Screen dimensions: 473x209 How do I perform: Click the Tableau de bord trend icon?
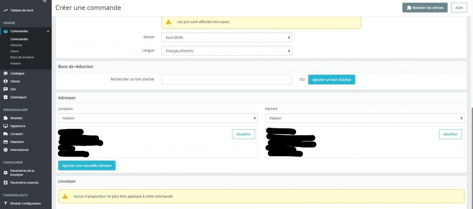[x=5, y=10]
